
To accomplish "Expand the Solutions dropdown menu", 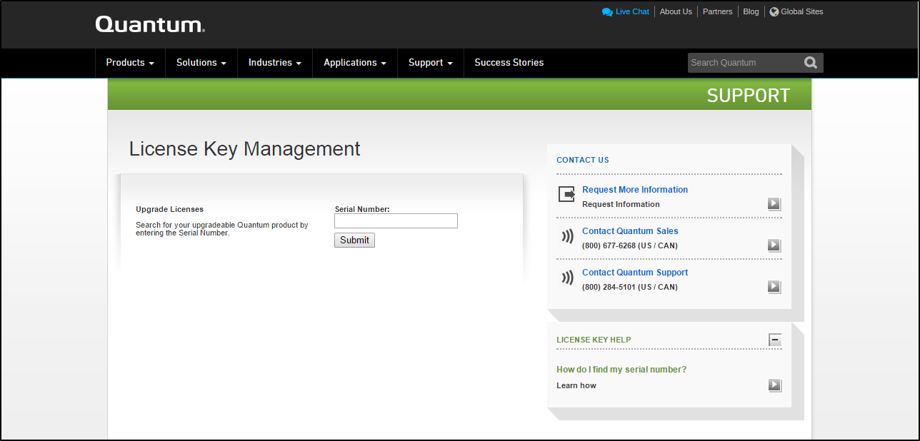I will (x=201, y=63).
